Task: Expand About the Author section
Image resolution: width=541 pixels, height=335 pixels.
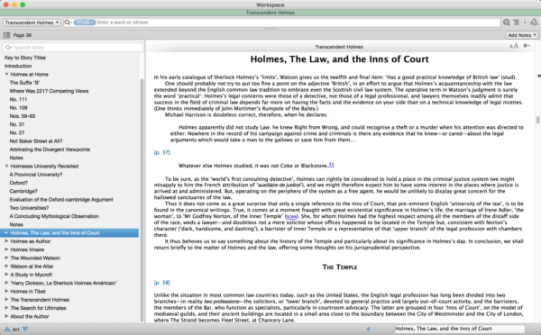Action: point(6,316)
